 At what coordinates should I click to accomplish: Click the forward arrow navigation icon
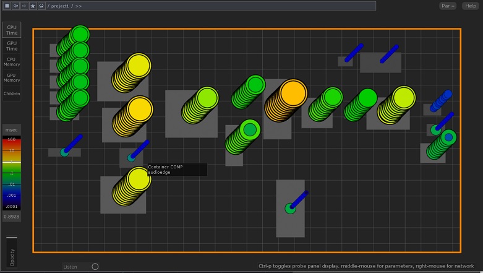click(24, 6)
